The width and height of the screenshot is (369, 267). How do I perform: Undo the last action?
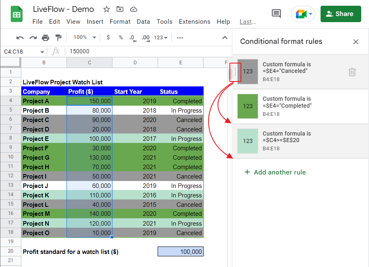20,37
